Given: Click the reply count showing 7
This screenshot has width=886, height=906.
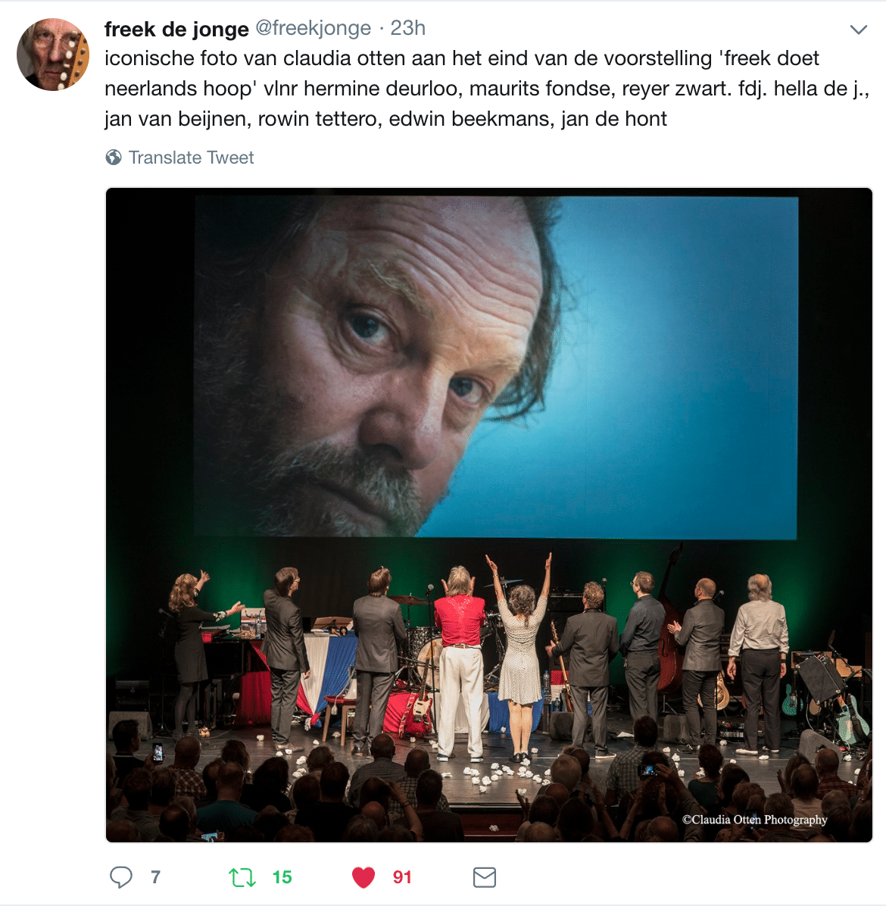Looking at the screenshot, I should click(155, 877).
